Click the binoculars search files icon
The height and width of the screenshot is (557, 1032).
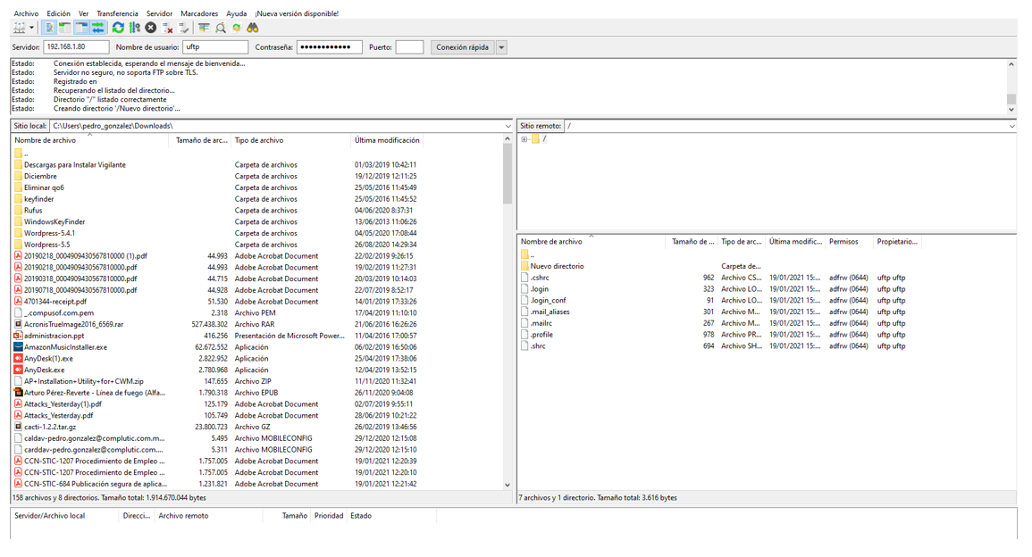(x=253, y=28)
